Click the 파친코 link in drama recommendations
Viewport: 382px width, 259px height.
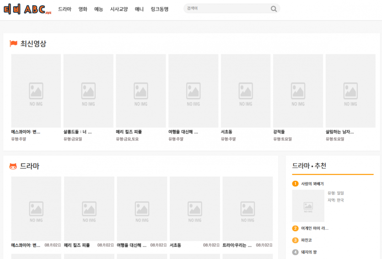tap(306, 240)
